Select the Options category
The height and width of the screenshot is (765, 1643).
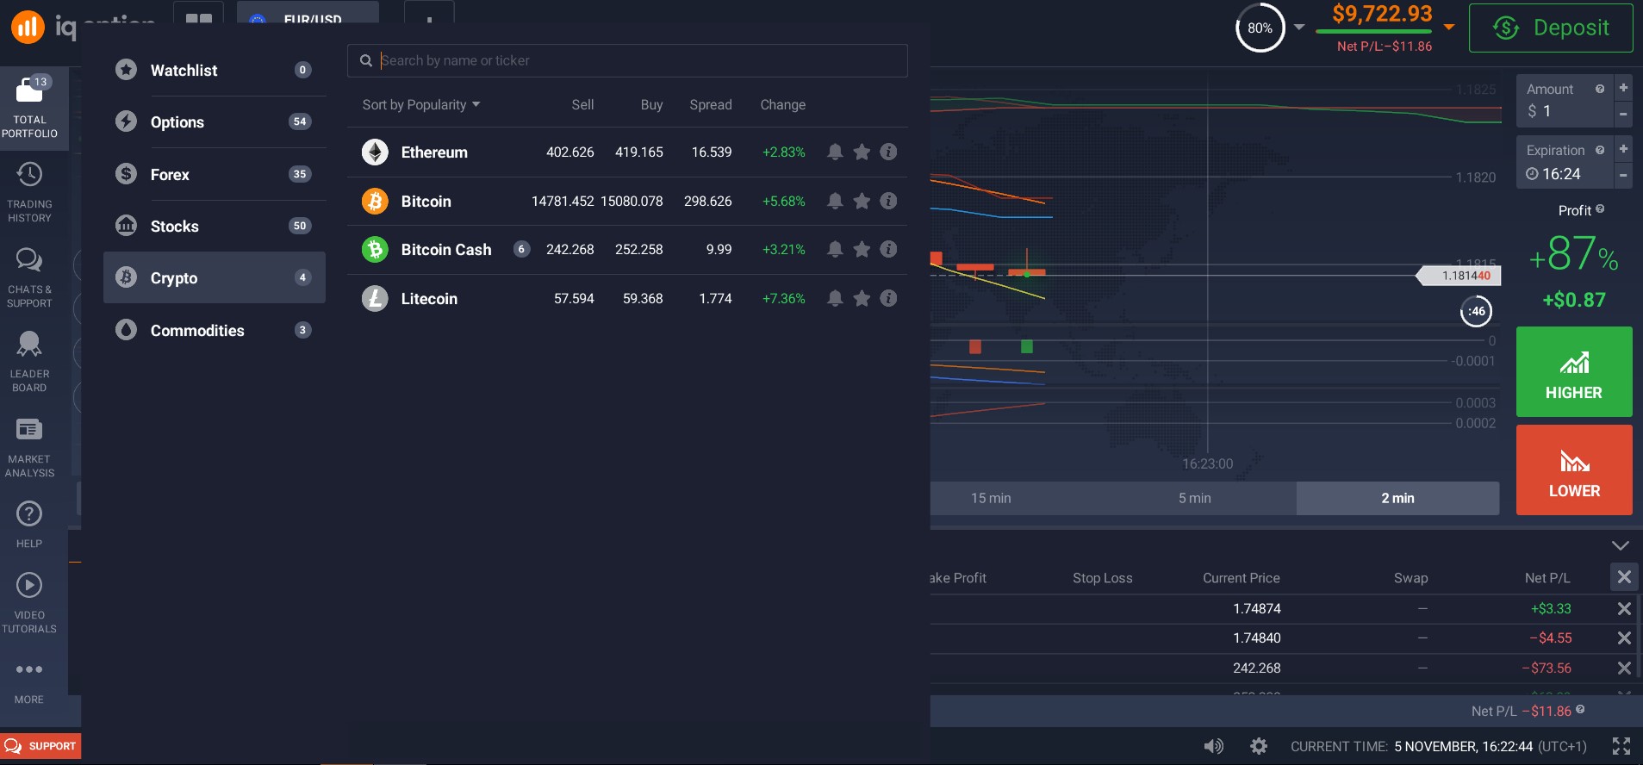(x=215, y=121)
